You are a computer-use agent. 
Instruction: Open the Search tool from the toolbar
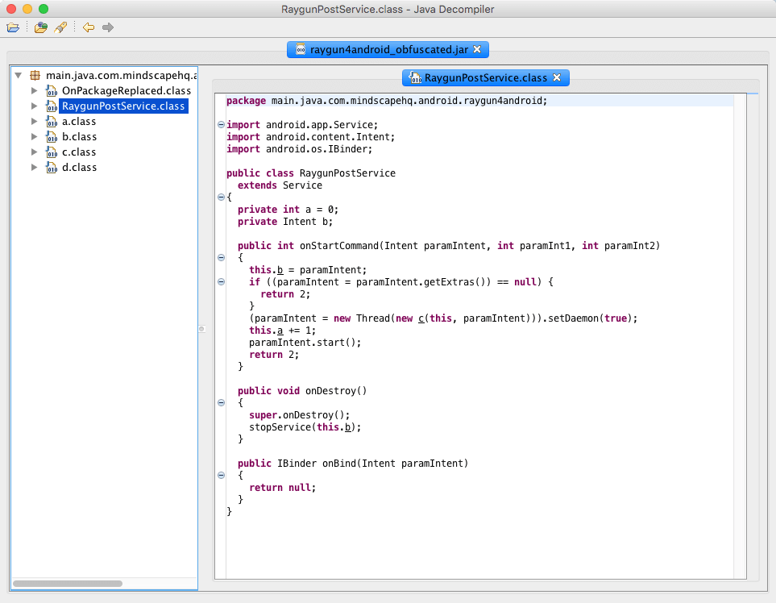(60, 27)
